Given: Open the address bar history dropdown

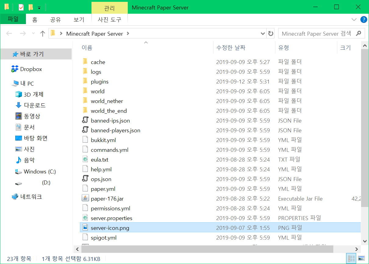Looking at the screenshot, I should pos(263,34).
